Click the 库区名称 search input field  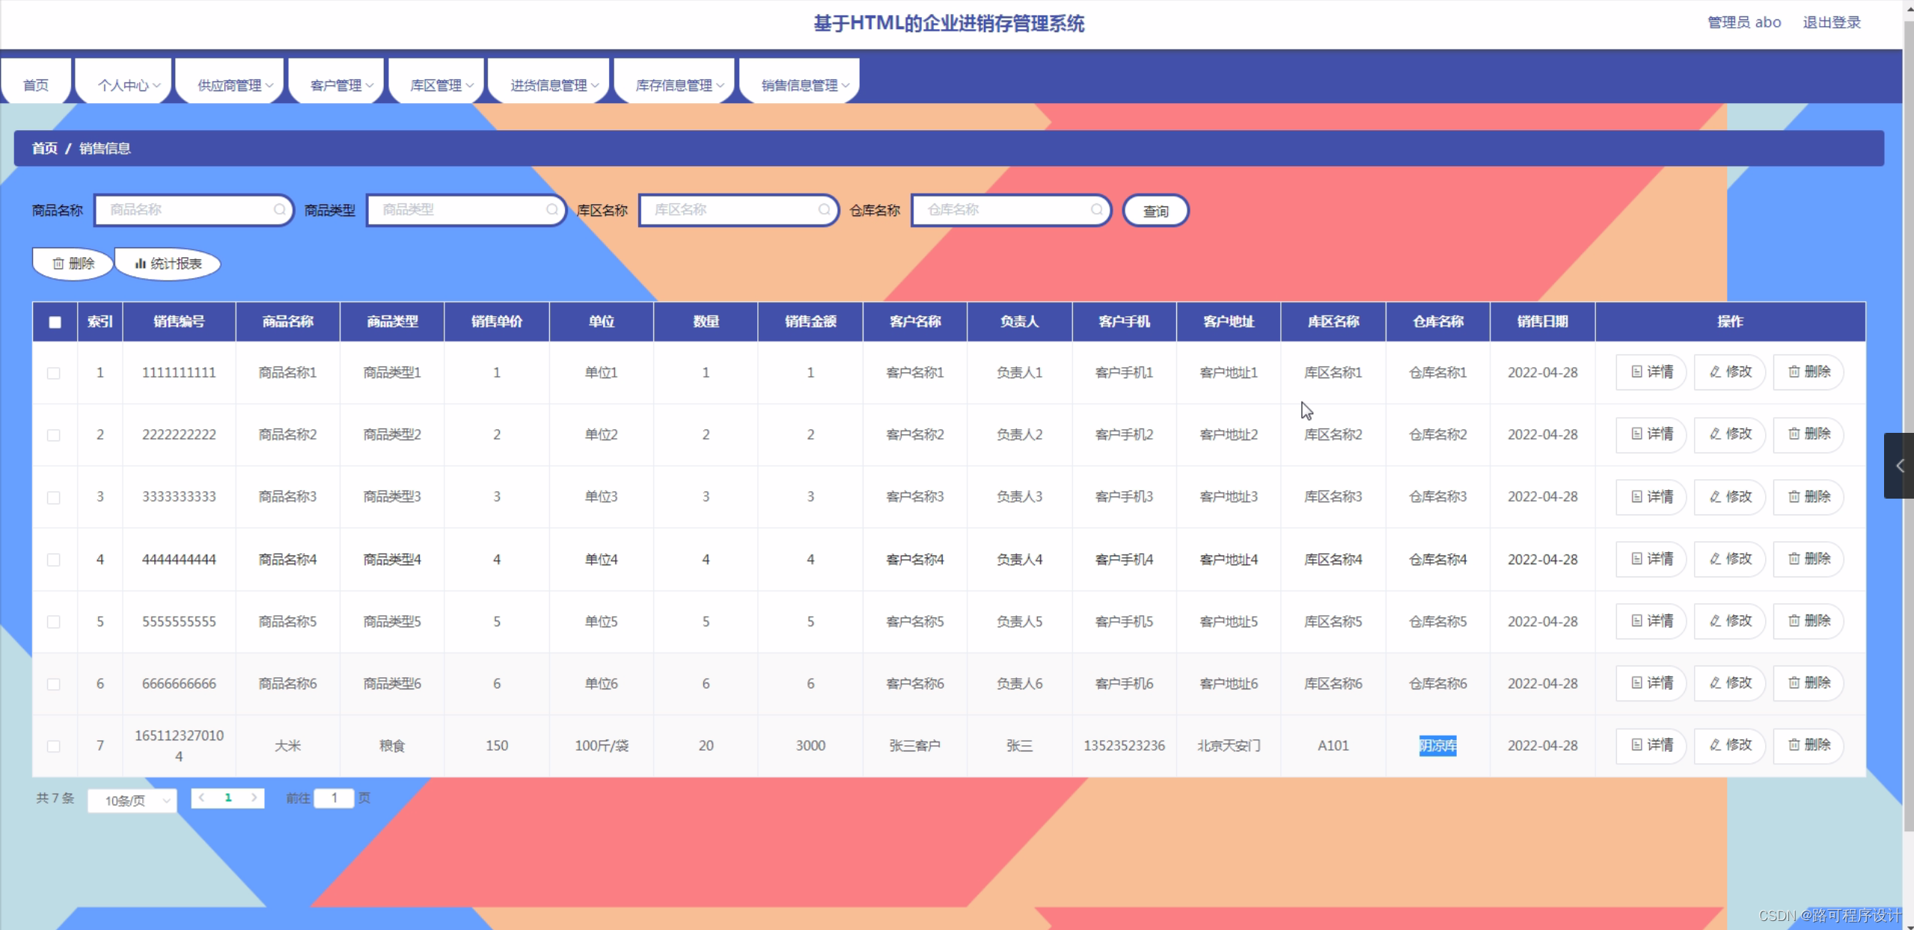click(x=730, y=209)
